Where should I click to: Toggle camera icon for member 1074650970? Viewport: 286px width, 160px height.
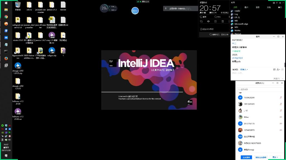click(x=281, y=130)
